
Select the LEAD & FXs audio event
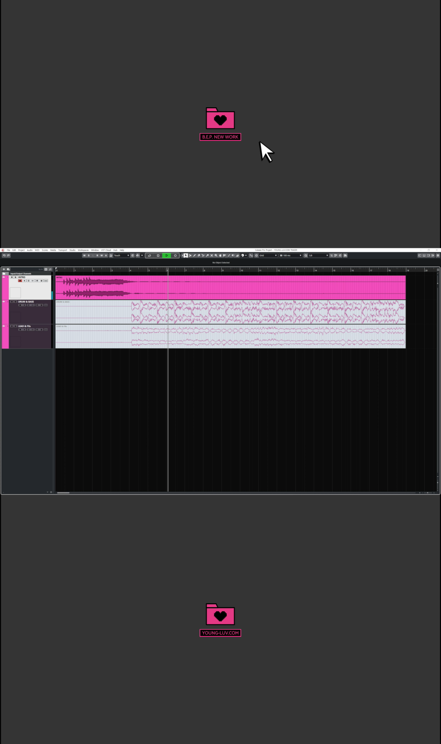[x=230, y=336]
